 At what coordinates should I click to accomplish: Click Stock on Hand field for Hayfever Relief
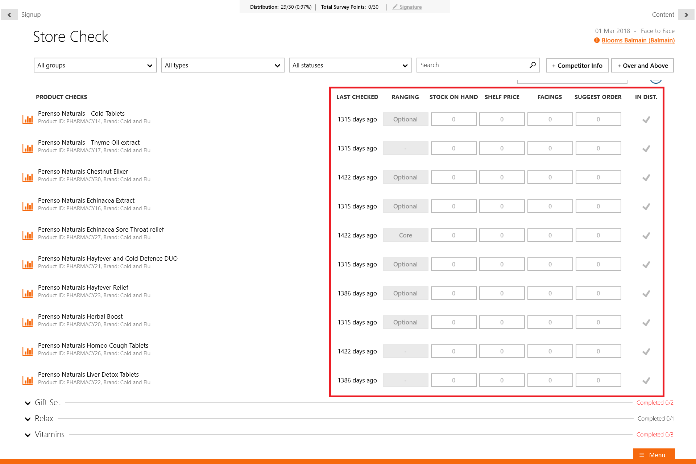(453, 293)
